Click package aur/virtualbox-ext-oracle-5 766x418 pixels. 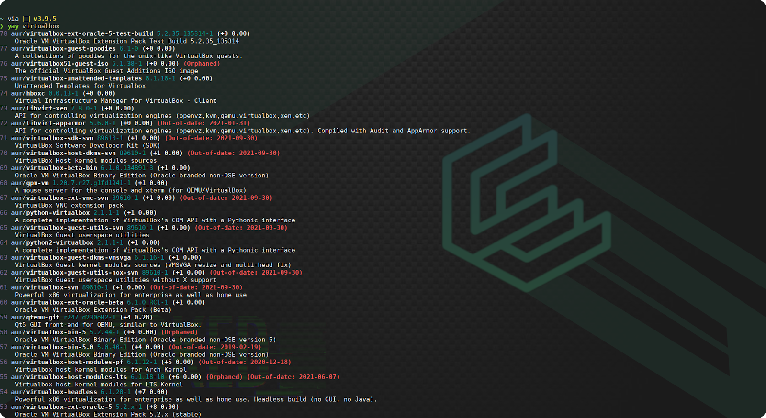pyautogui.click(x=62, y=407)
